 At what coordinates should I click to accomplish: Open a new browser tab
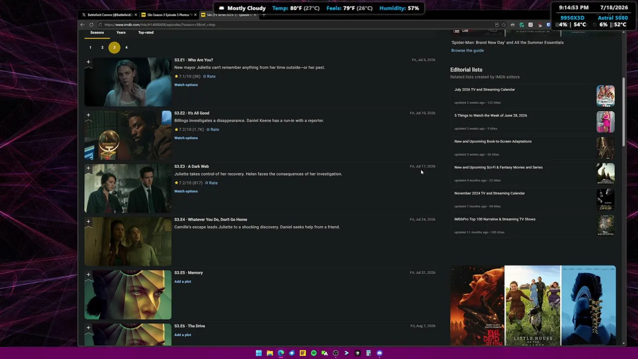(x=264, y=15)
